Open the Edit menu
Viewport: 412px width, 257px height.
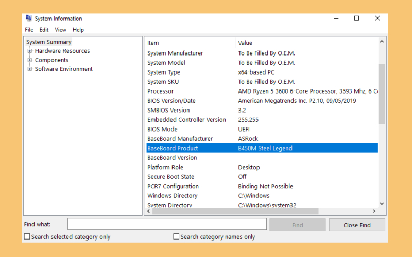44,30
